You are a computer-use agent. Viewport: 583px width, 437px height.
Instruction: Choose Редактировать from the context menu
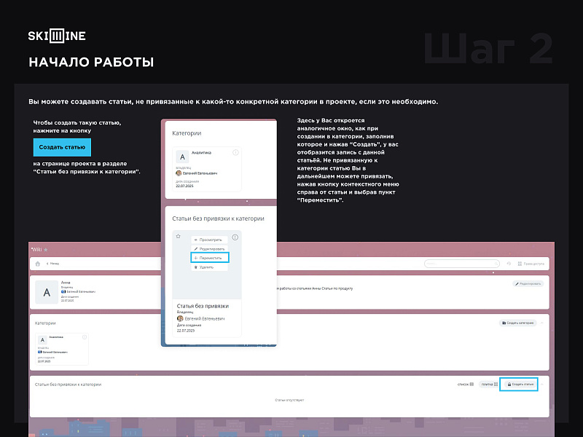(209, 248)
